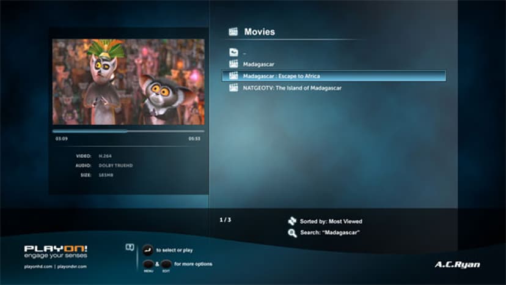Click the total duration 05:53
The height and width of the screenshot is (285, 506).
point(194,139)
